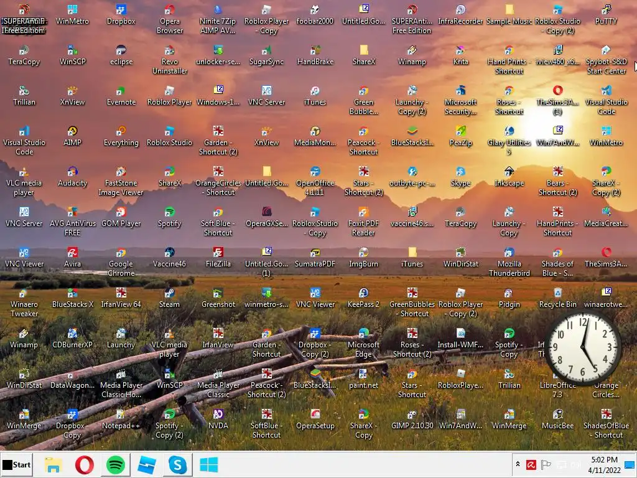Click the Everything search shortcut
This screenshot has width=637, height=478.
121,136
